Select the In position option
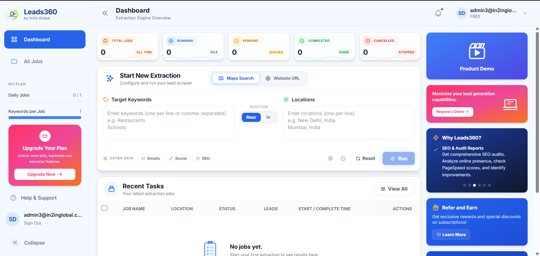The width and height of the screenshot is (540, 256). pos(268,117)
